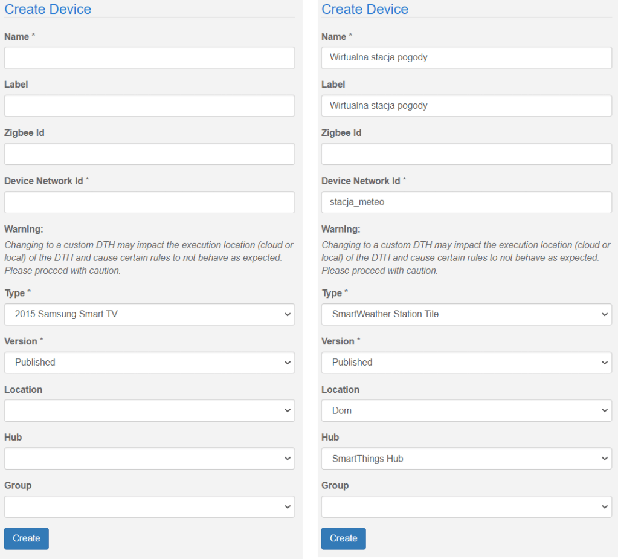Expand Group dropdown below 'SmartThings Hub'
The height and width of the screenshot is (559, 618).
point(466,507)
